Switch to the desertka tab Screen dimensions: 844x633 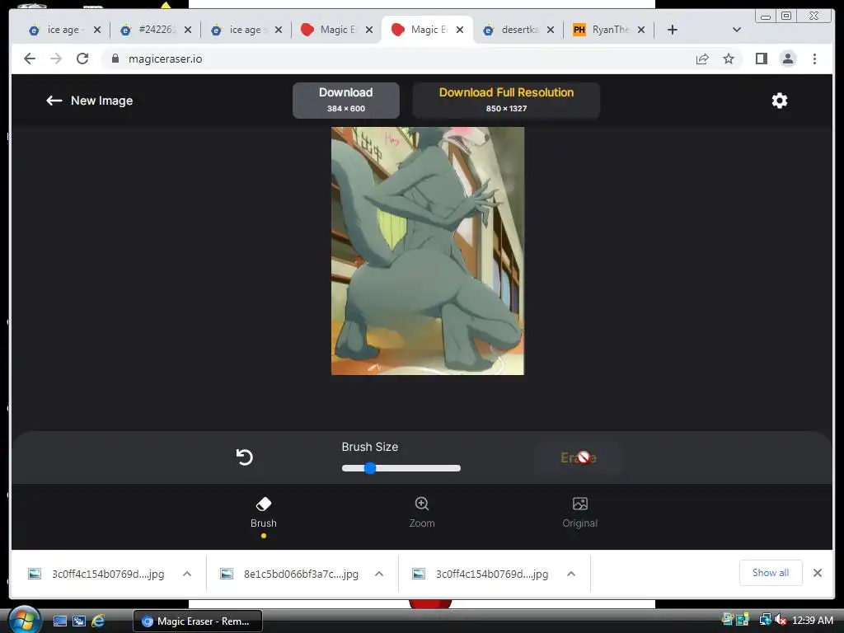tap(518, 30)
